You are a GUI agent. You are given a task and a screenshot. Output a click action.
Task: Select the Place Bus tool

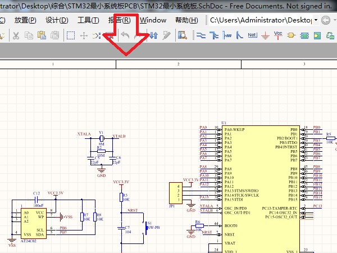pyautogui.click(x=214, y=35)
